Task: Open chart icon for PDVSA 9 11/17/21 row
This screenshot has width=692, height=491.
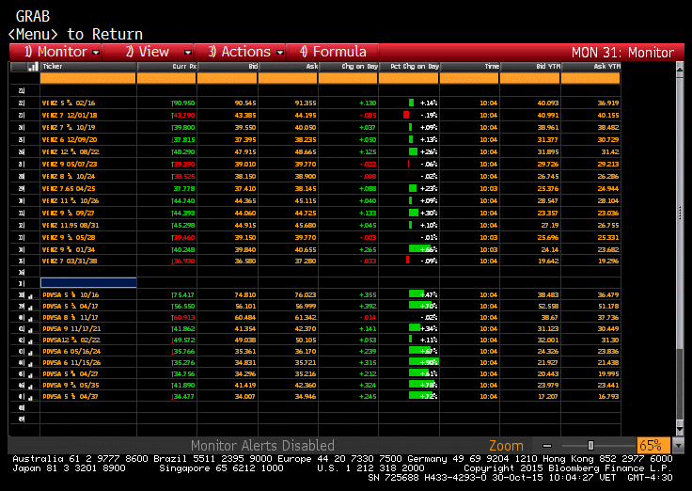Action: [30, 330]
